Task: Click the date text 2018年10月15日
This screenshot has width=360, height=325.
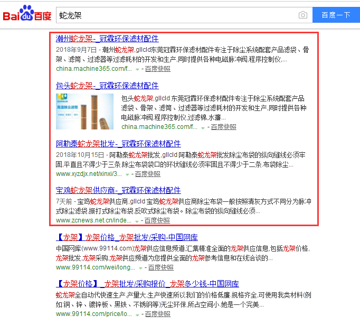Action: click(x=80, y=155)
